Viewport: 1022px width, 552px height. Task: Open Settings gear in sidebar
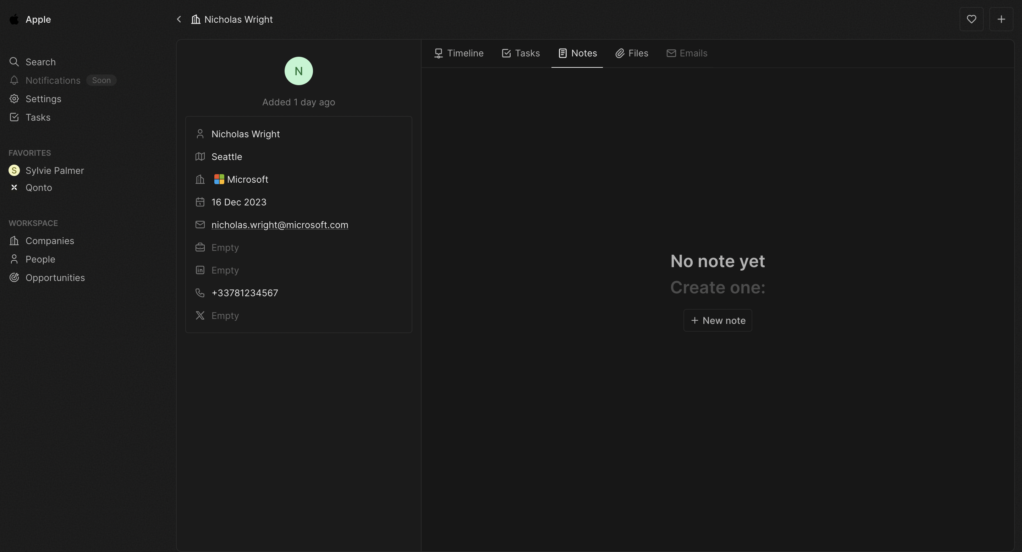14,99
